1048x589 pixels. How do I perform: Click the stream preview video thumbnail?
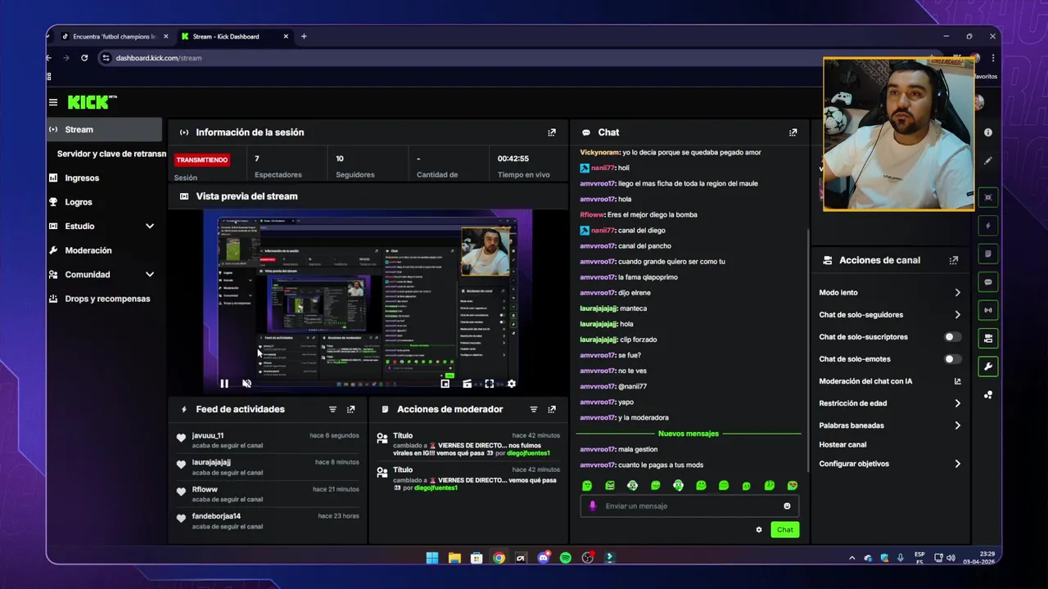[368, 301]
